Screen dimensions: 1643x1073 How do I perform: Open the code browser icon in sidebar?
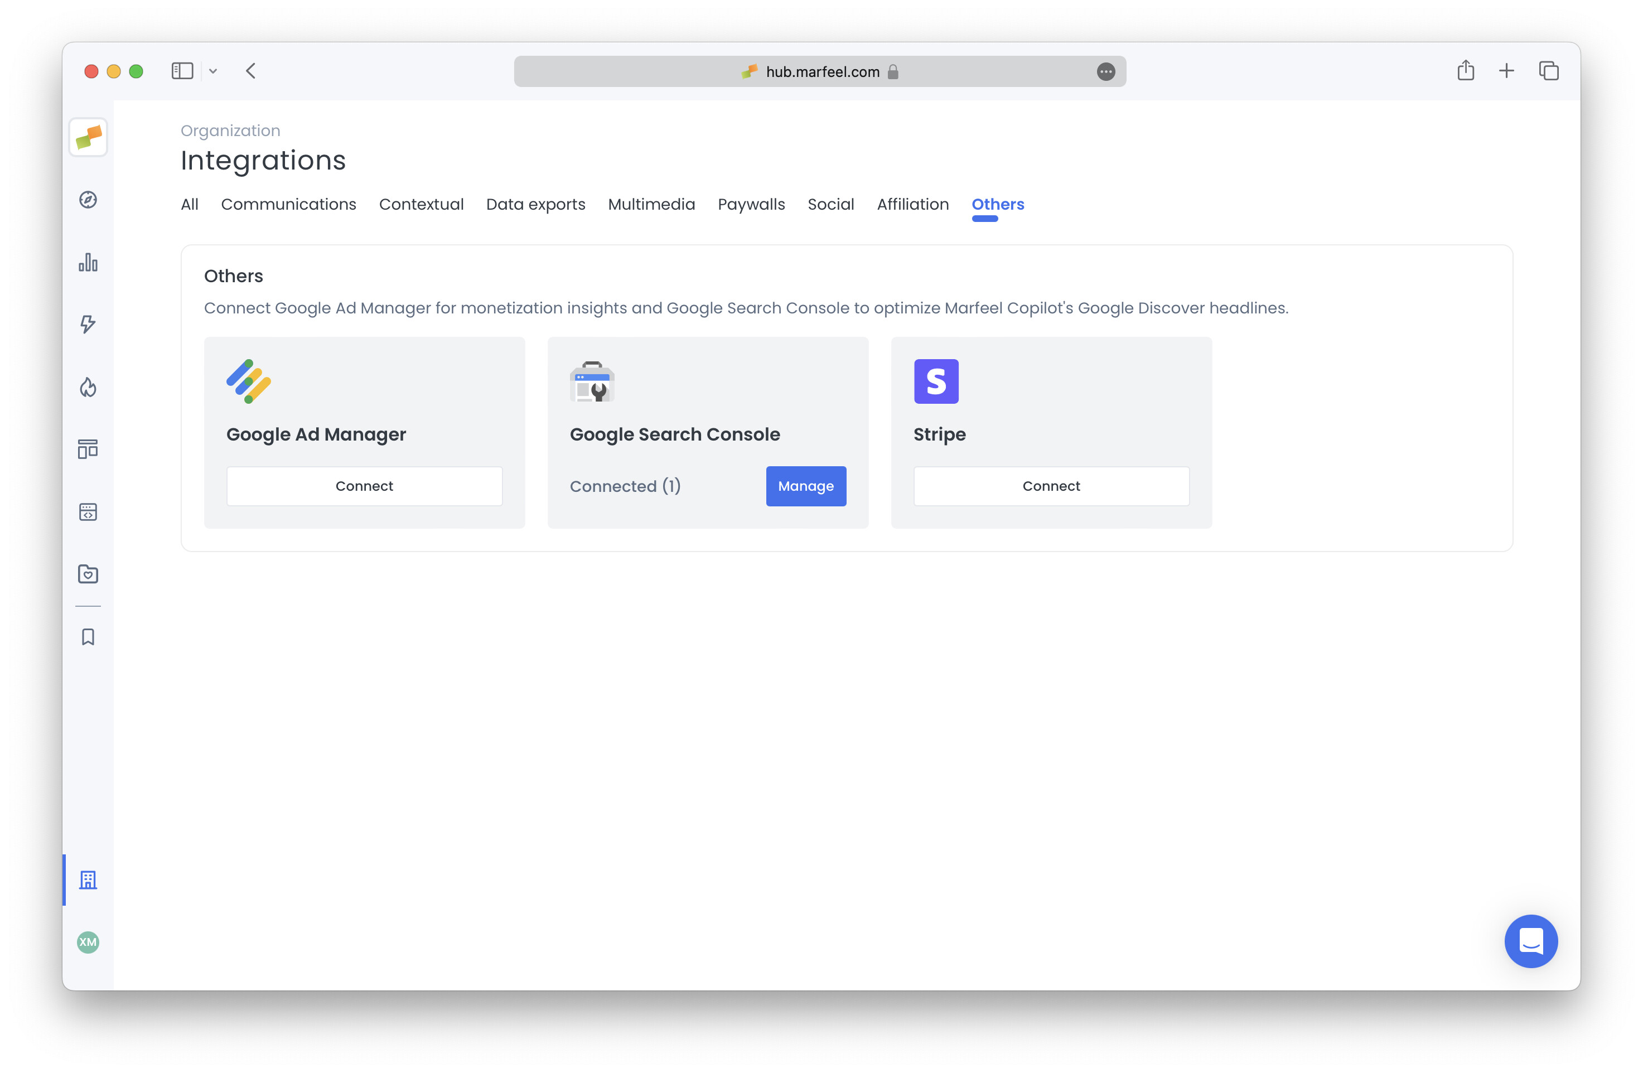pos(88,511)
